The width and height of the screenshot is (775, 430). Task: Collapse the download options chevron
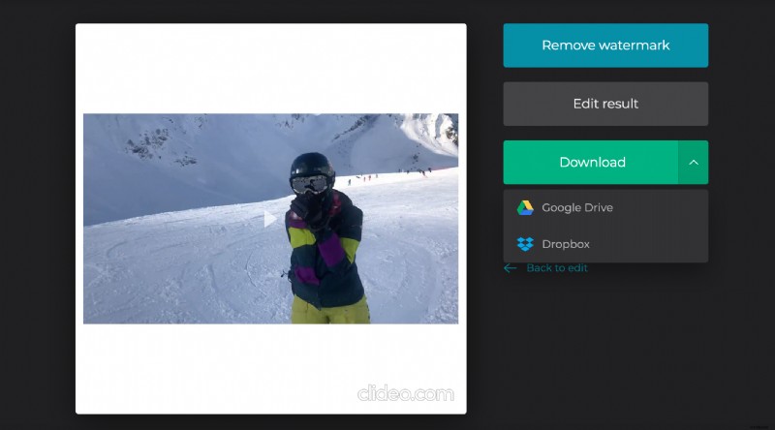(x=694, y=162)
